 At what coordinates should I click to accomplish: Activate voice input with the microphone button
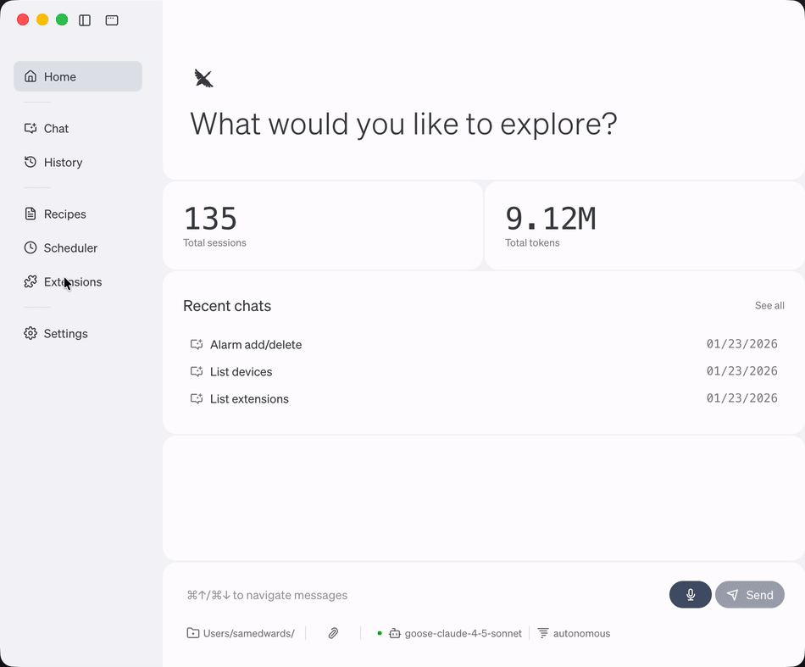690,594
